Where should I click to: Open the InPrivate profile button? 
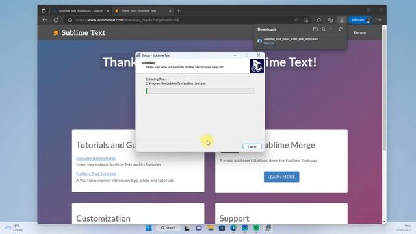tap(361, 20)
